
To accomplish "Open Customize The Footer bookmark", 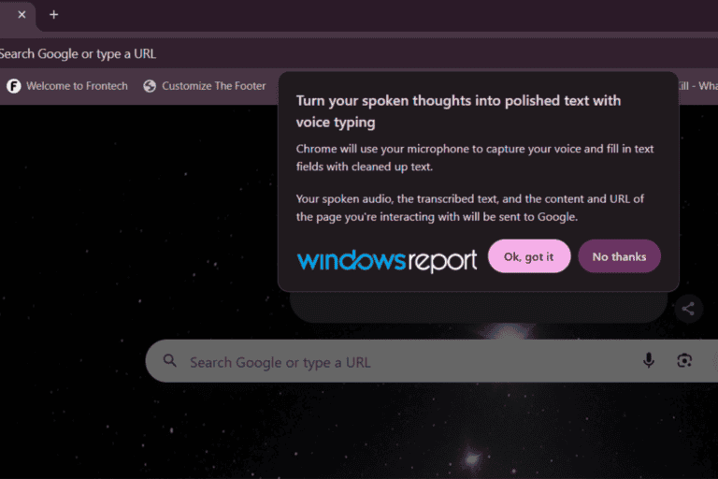I will (205, 86).
